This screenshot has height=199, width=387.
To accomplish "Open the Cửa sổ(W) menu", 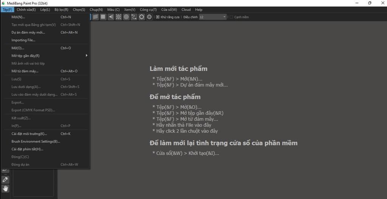I will [x=169, y=9].
